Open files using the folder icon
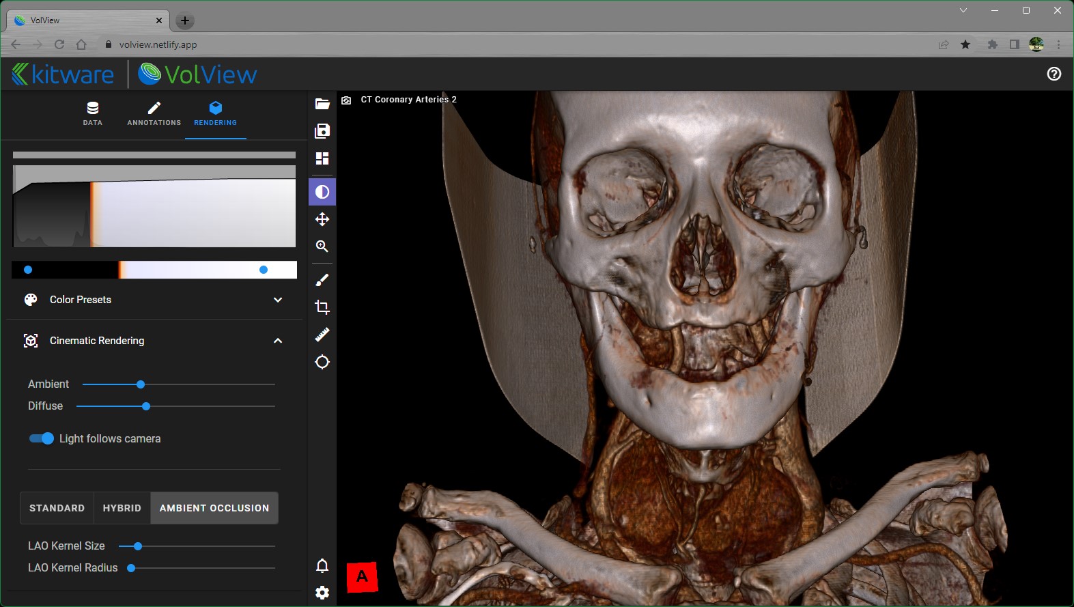This screenshot has width=1074, height=607. tap(322, 104)
